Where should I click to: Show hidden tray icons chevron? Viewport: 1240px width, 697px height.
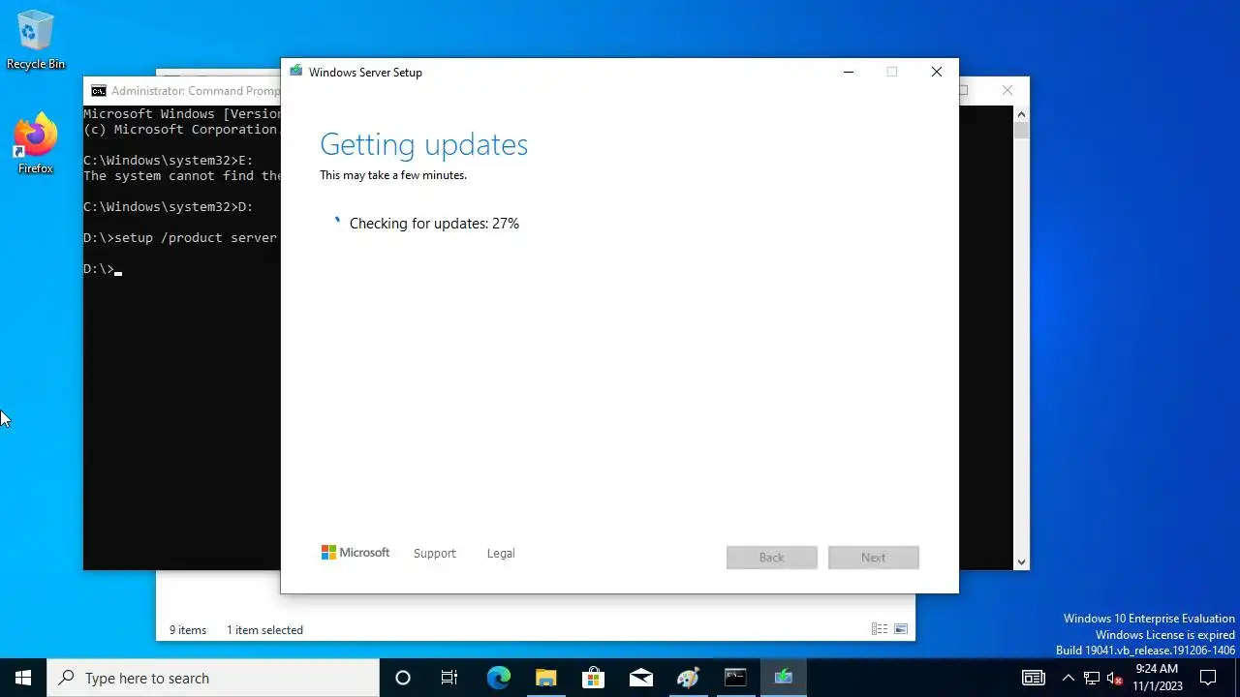pyautogui.click(x=1068, y=678)
